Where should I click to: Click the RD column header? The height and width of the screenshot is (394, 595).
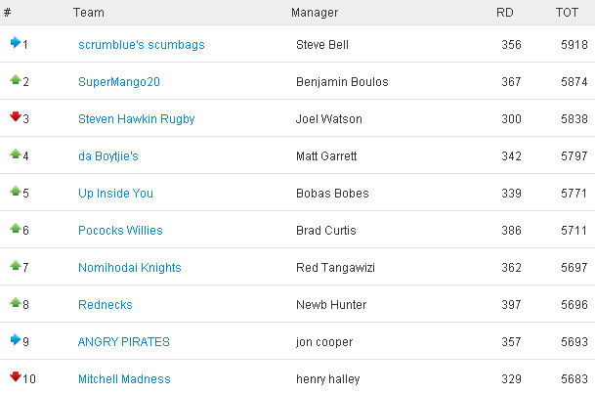click(505, 13)
